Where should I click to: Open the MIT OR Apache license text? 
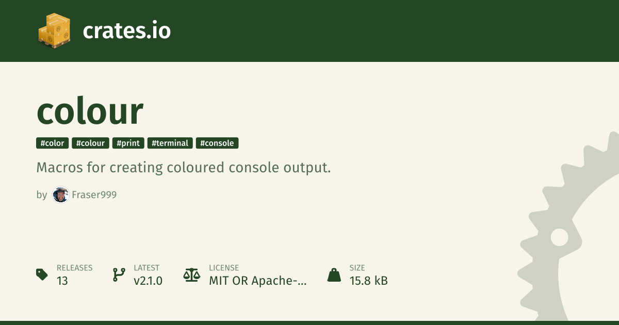click(x=257, y=281)
